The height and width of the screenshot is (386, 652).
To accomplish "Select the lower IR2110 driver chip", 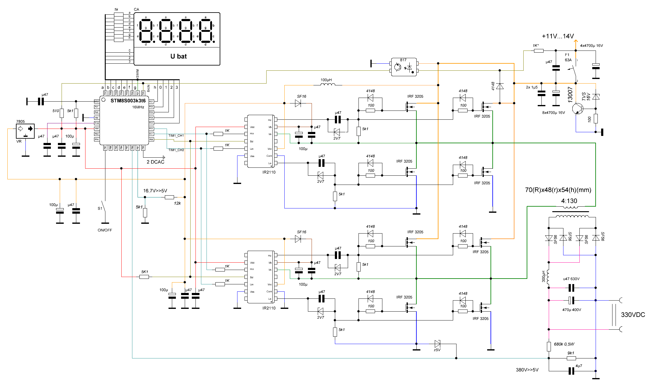I will (261, 277).
